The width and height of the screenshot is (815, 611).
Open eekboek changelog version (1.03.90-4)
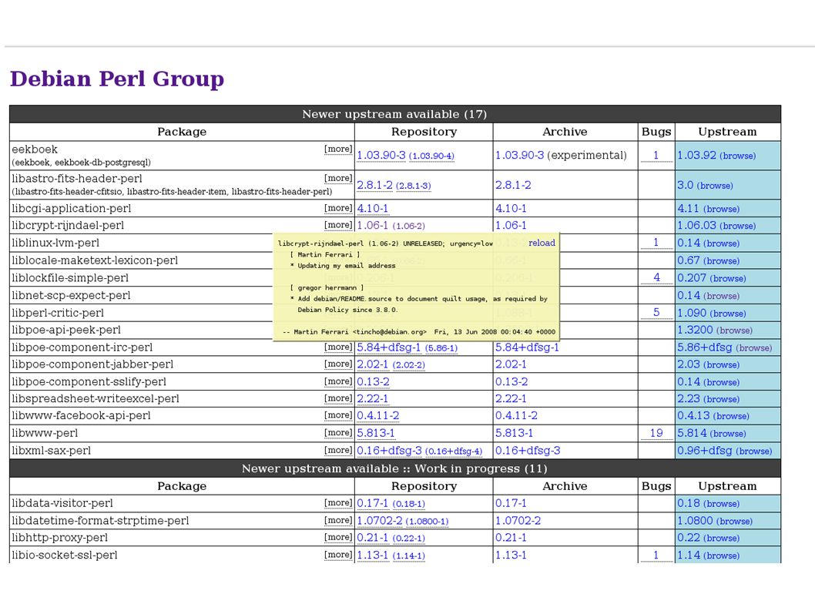[x=431, y=156]
